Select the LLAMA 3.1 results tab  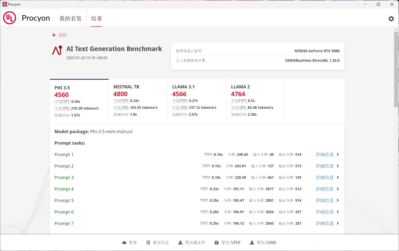pyautogui.click(x=196, y=101)
